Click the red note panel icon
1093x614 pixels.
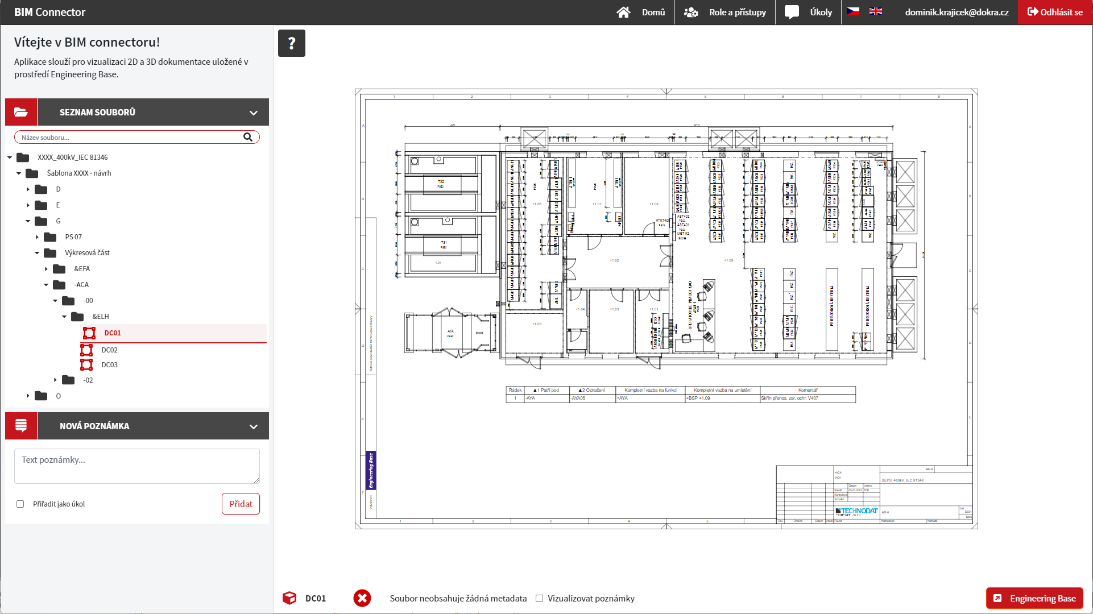coord(21,426)
